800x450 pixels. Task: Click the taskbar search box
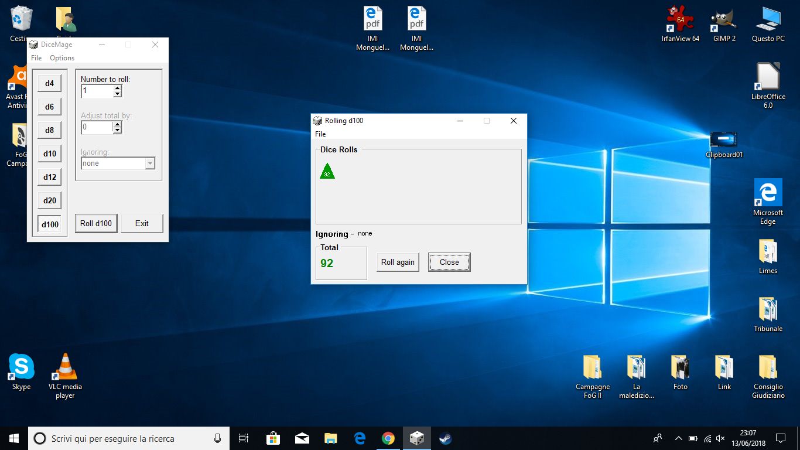coord(129,438)
